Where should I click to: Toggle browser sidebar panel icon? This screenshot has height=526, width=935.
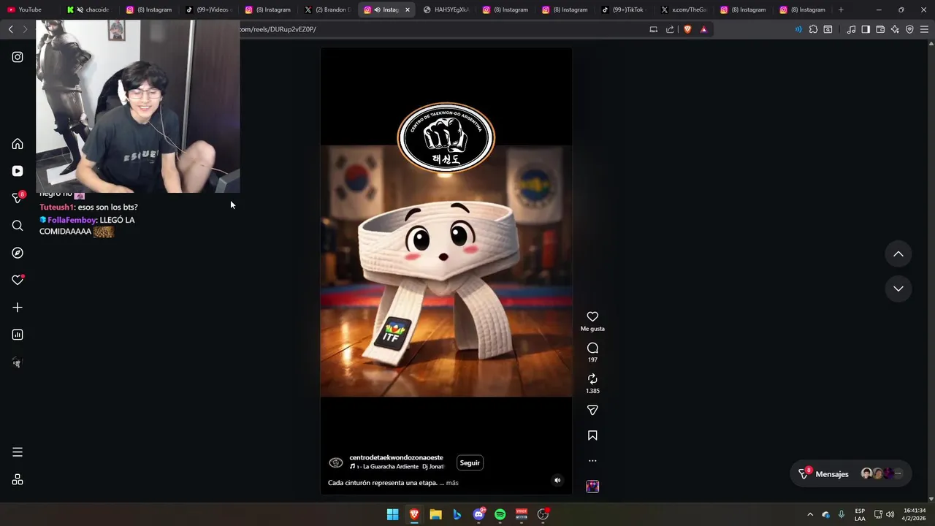(866, 29)
